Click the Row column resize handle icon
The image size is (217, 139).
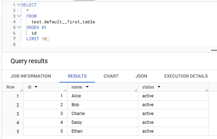[x=21, y=90]
